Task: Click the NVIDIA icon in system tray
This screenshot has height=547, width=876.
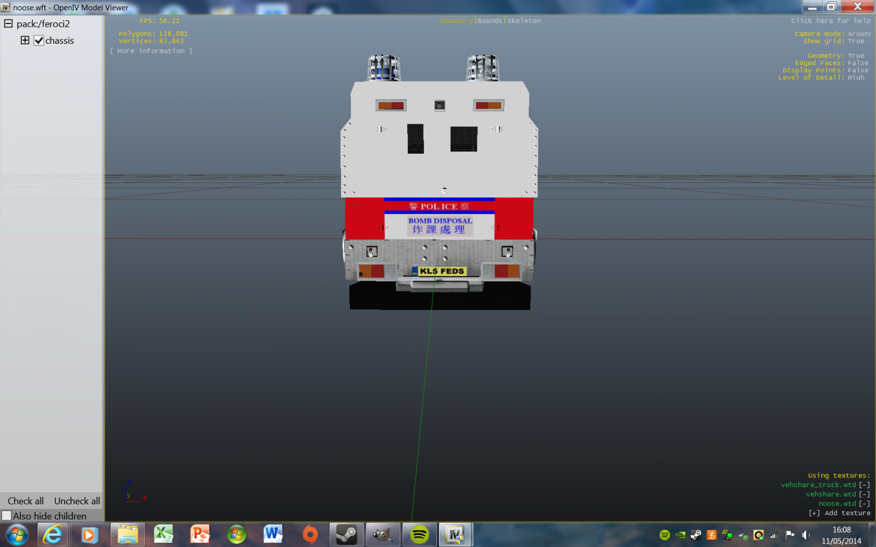Action: 680,535
